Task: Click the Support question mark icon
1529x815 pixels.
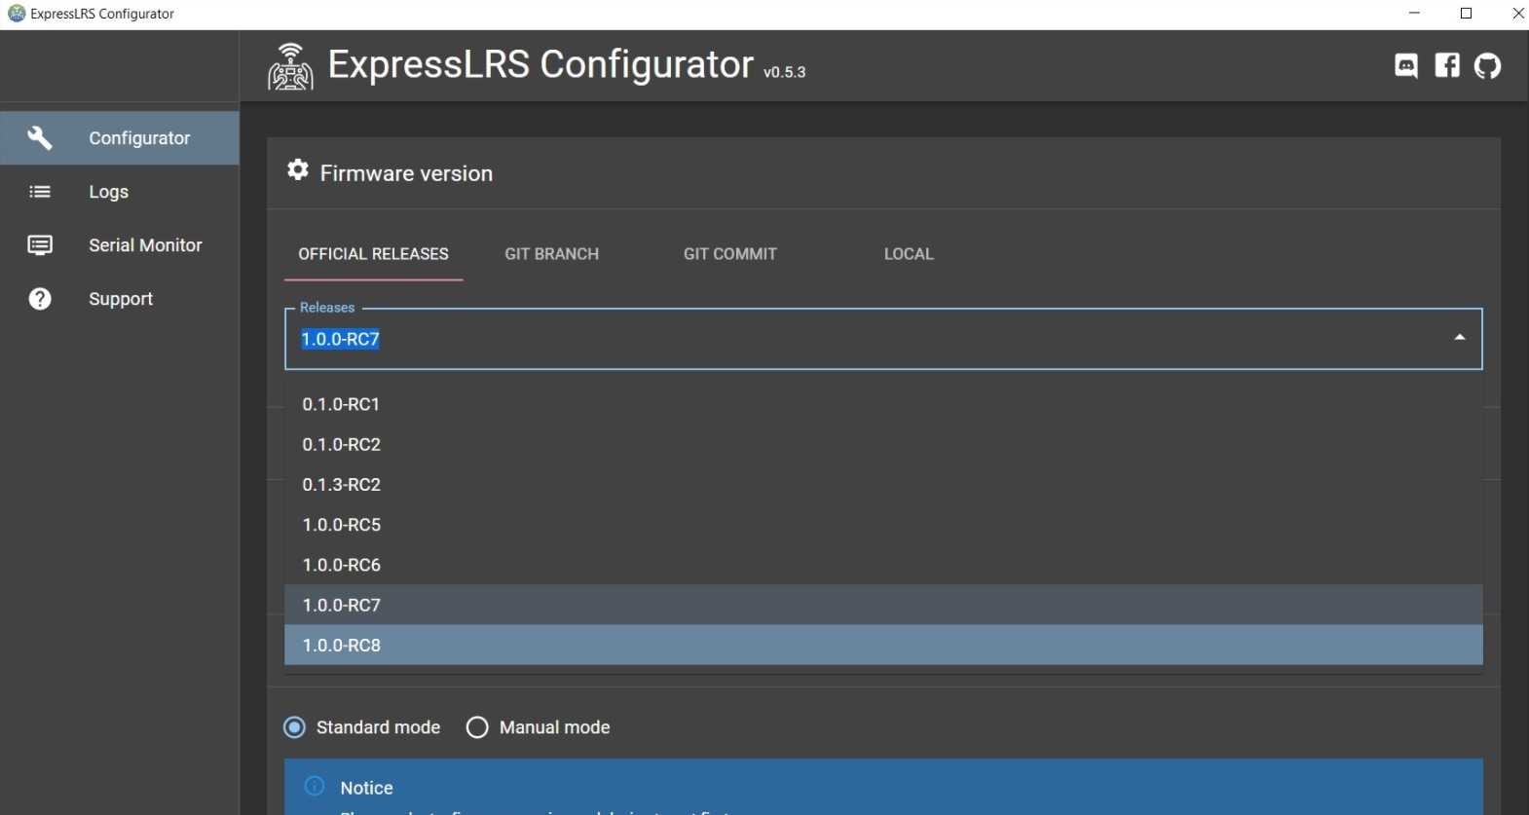Action: tap(40, 299)
